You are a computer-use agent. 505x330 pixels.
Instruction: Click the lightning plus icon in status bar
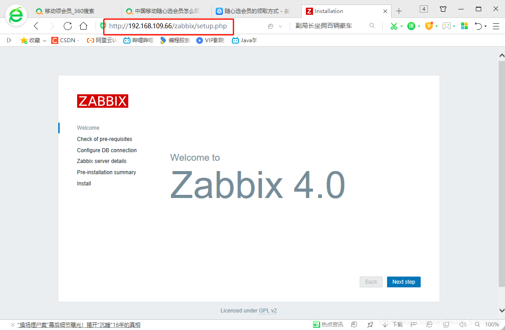click(x=354, y=325)
